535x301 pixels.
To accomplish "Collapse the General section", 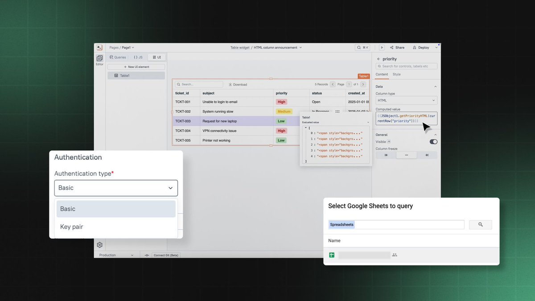I will [436, 135].
